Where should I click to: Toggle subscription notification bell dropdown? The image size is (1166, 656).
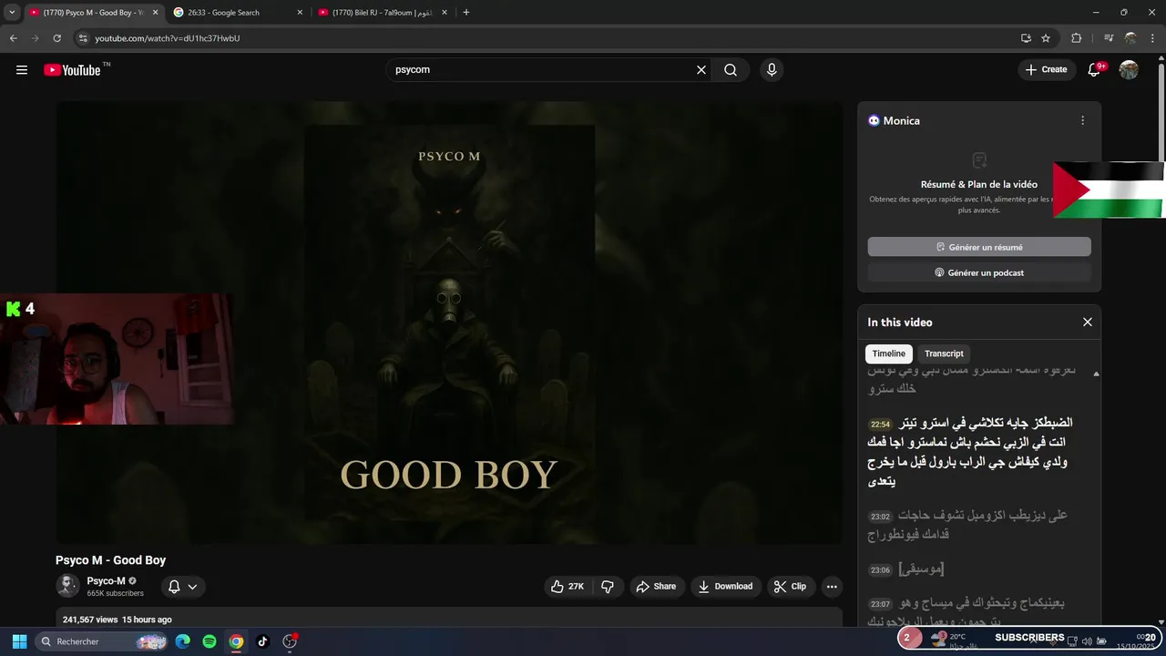pos(183,587)
